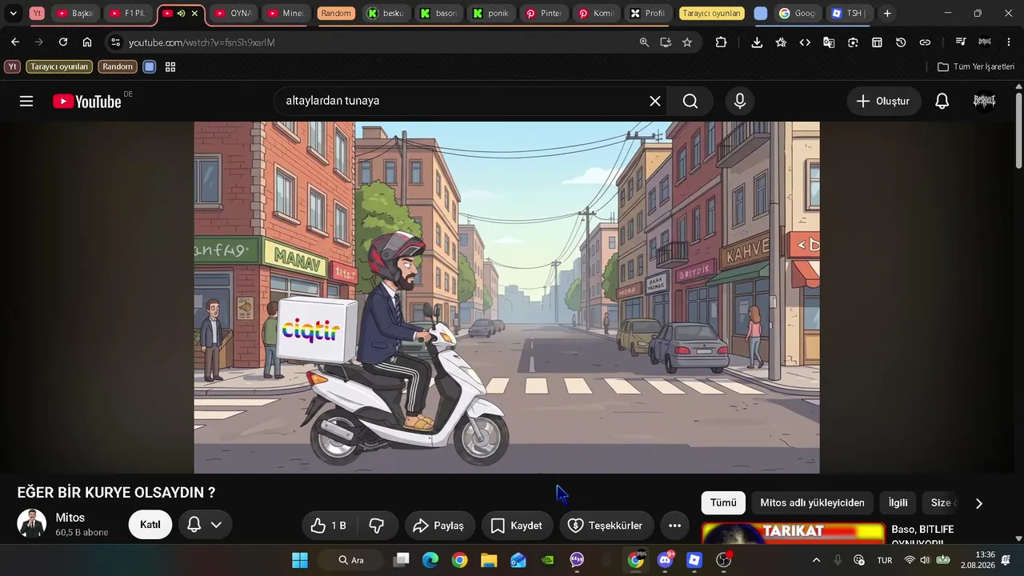Open a new browser tab
The height and width of the screenshot is (576, 1024).
(x=887, y=14)
